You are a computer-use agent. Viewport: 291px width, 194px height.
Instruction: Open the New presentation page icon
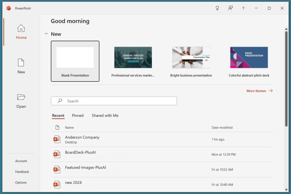21,63
